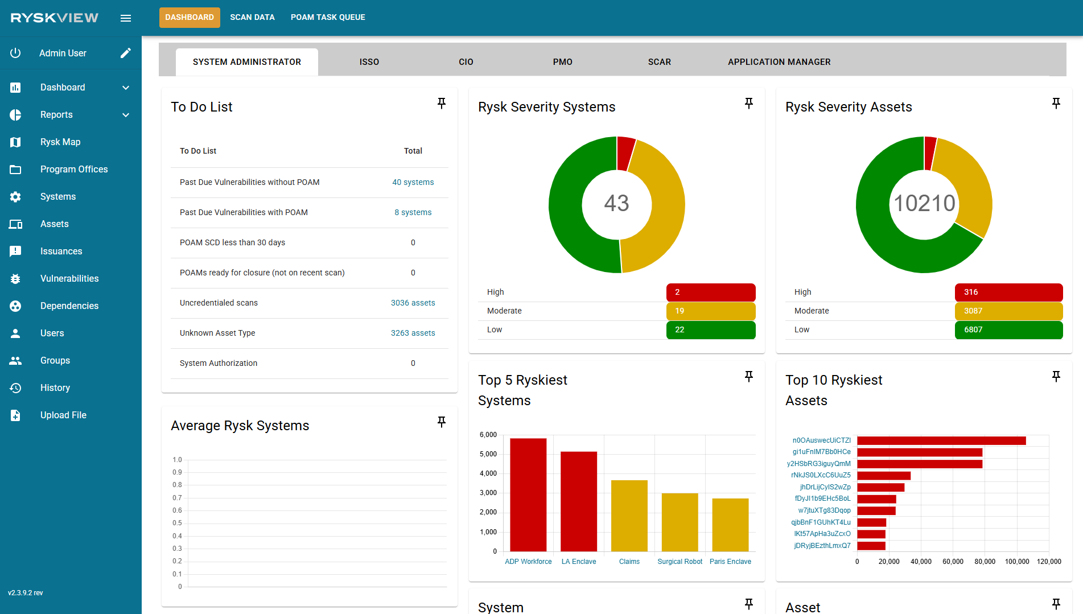Open the History clock icon

(15, 388)
